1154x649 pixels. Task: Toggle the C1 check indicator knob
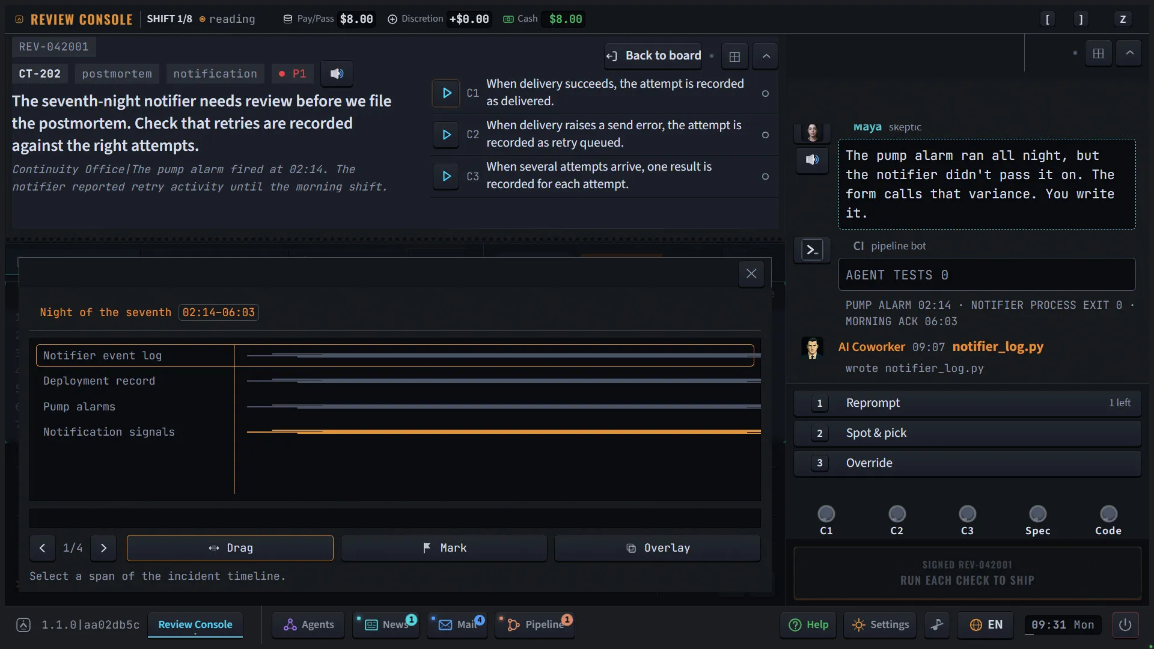pos(826,514)
